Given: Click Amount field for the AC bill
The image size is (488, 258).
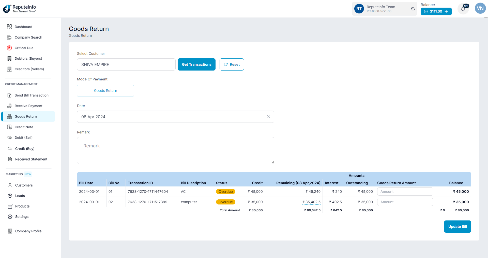Looking at the screenshot, I should (405, 192).
